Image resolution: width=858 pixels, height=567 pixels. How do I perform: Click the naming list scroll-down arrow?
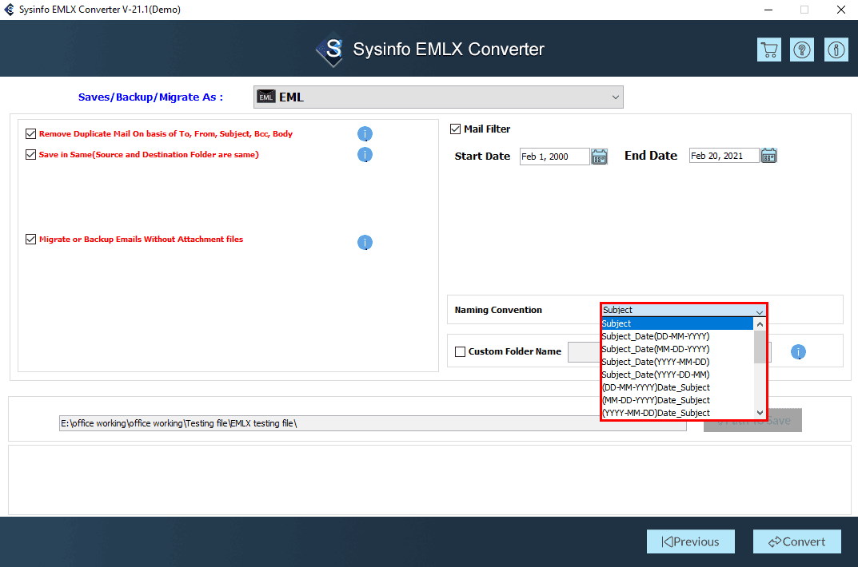pos(760,413)
